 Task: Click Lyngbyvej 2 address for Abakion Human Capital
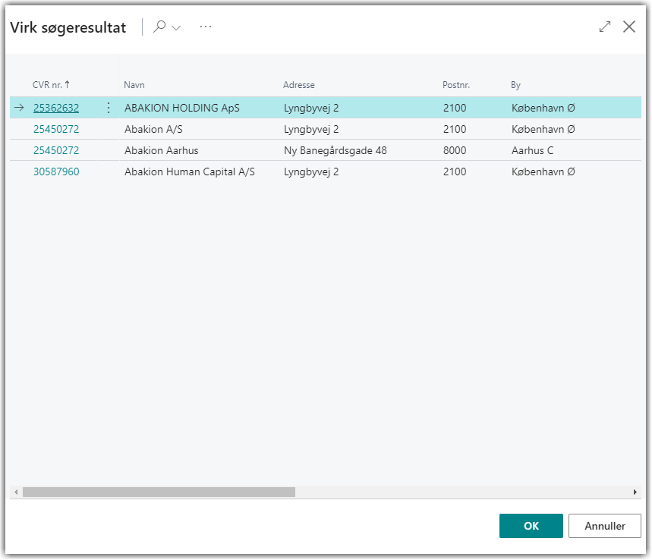point(311,171)
